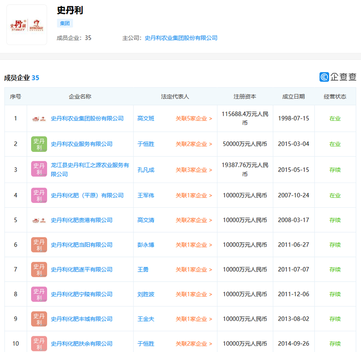Open 史丹利农业集团股份有限公司 in table row 1

(87, 119)
